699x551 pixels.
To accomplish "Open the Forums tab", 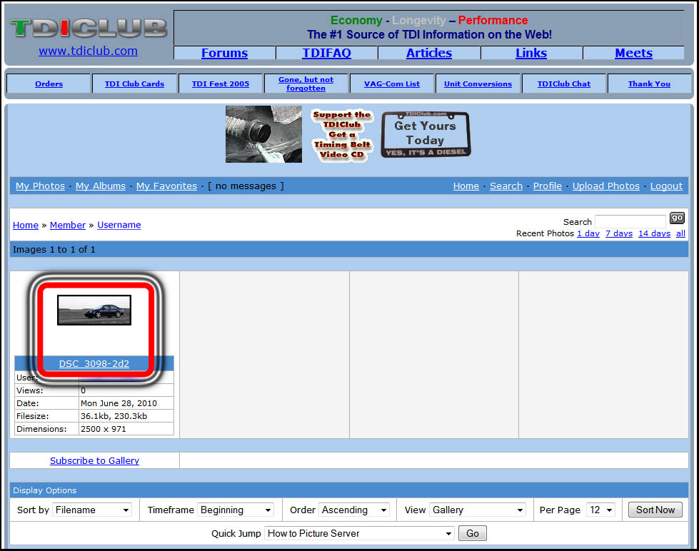I will [224, 53].
